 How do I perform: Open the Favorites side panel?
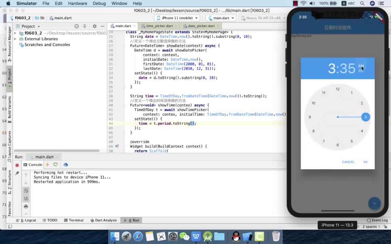click(10, 209)
